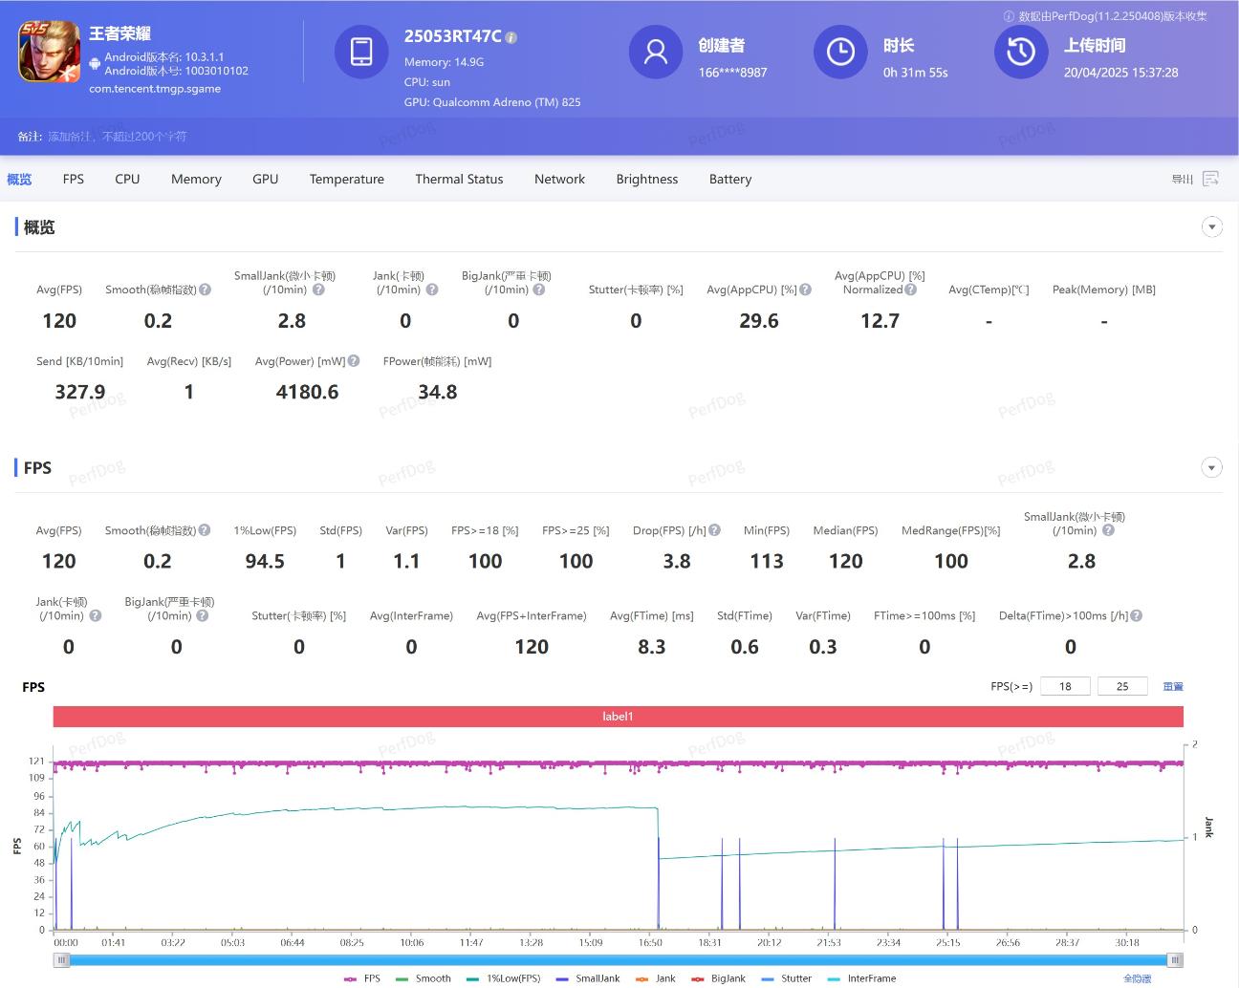Click the label1 red bar
The image size is (1239, 988).
click(619, 716)
